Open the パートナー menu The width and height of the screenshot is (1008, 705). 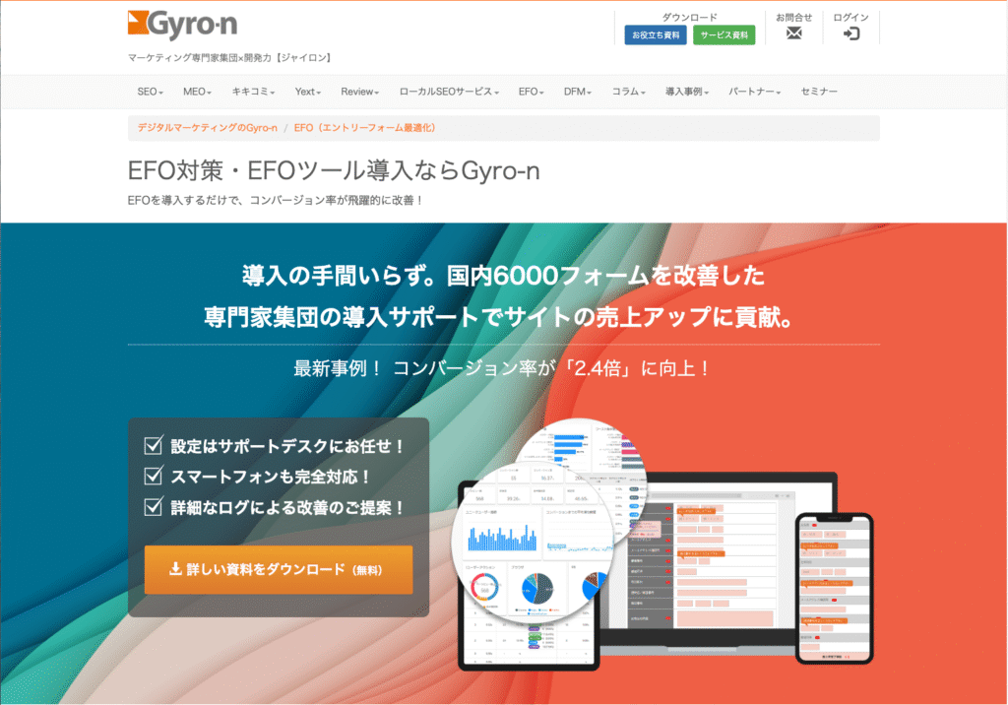coord(755,92)
